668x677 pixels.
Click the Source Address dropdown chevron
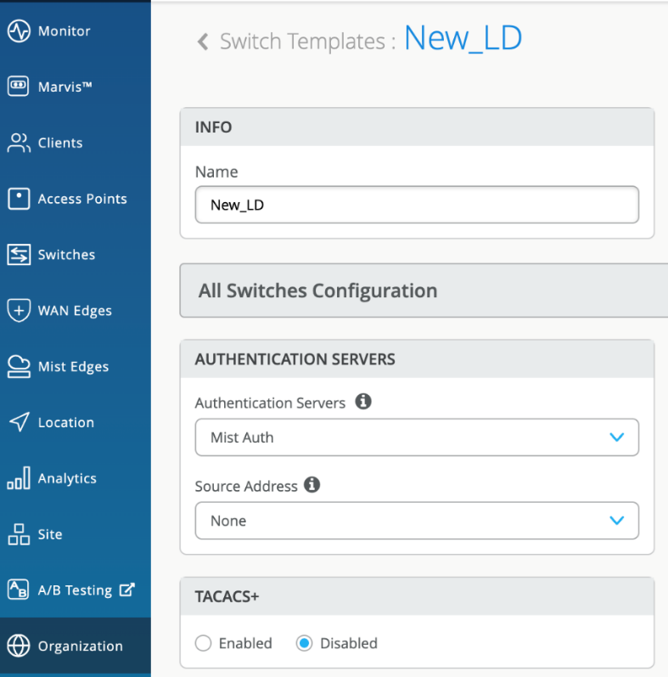pyautogui.click(x=617, y=521)
